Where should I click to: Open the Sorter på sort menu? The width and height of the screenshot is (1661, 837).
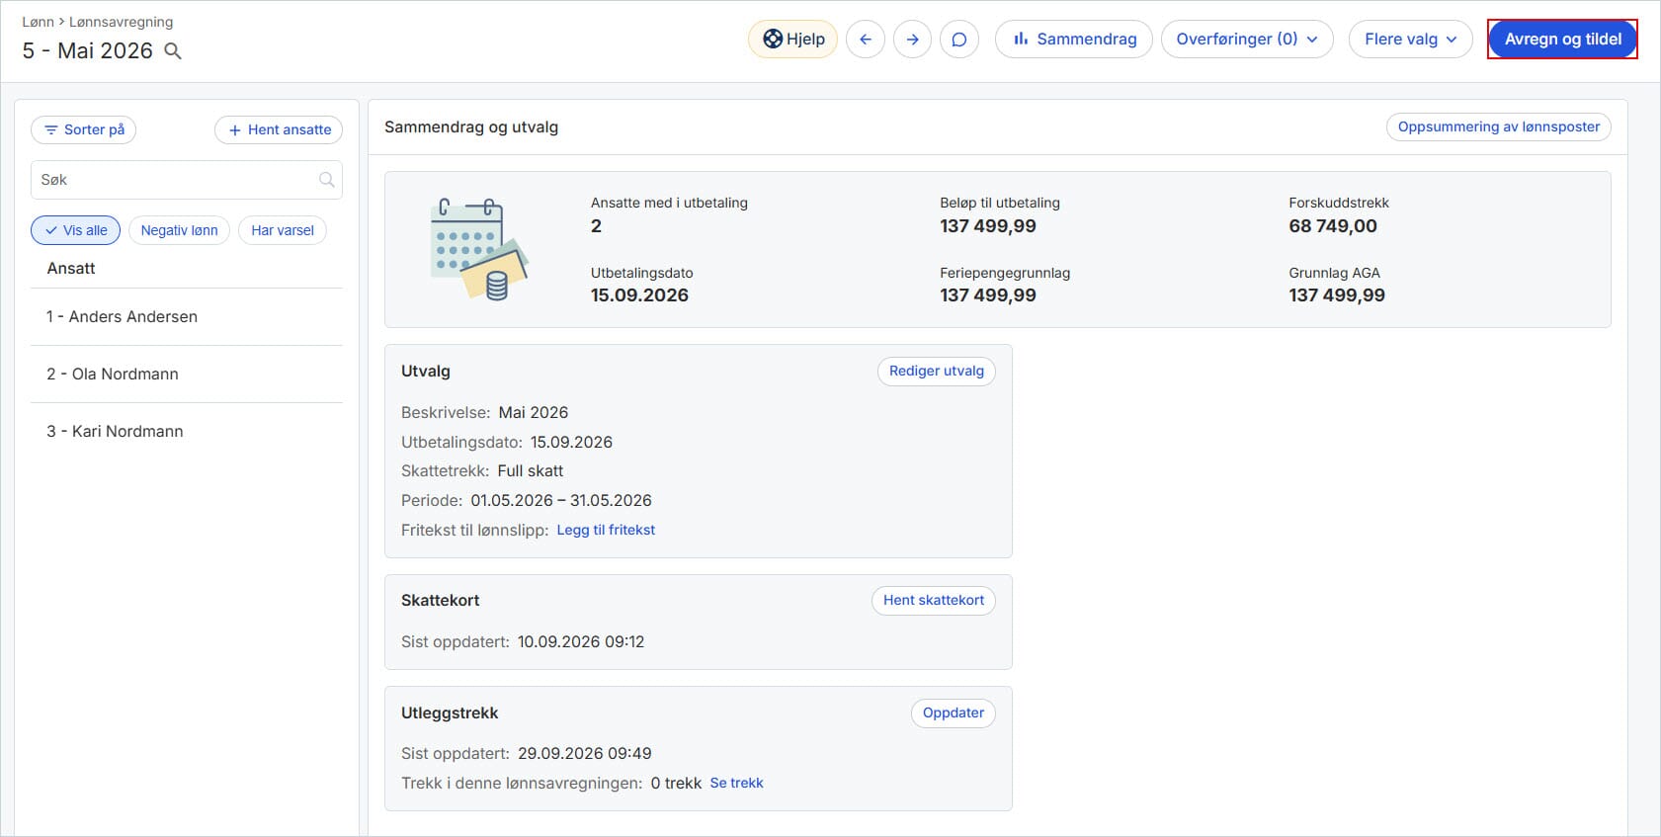click(x=84, y=129)
